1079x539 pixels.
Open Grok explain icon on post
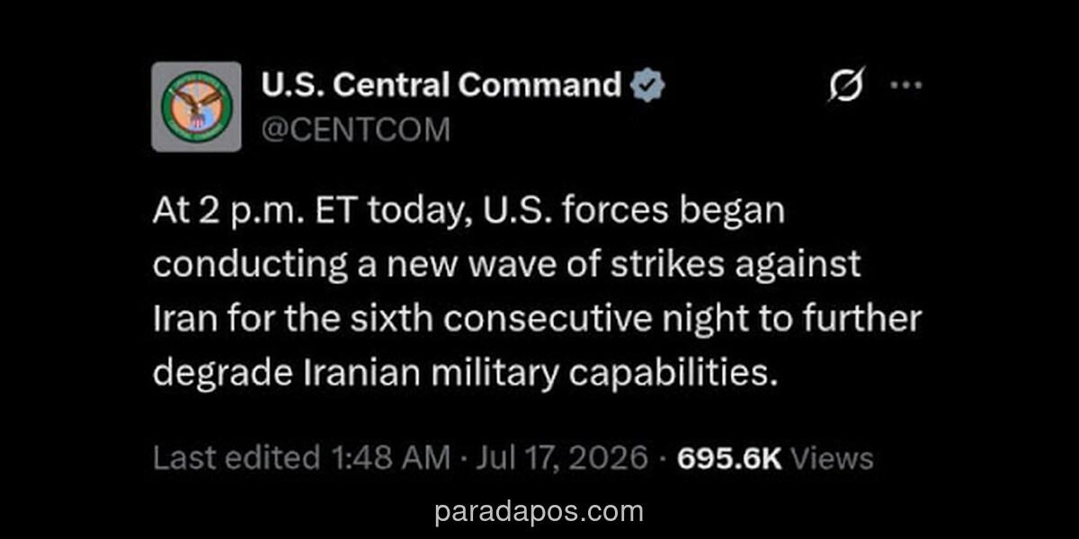pyautogui.click(x=846, y=86)
